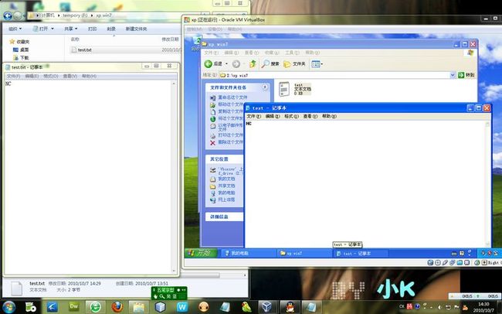The width and height of the screenshot is (502, 314).
Task: Open the Windows 7 Start orb
Action: (x=9, y=306)
